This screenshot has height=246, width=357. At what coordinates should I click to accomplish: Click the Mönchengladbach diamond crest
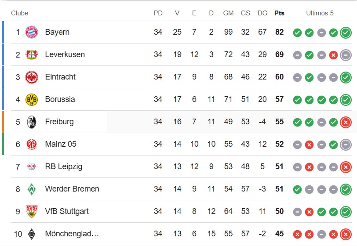tap(31, 234)
